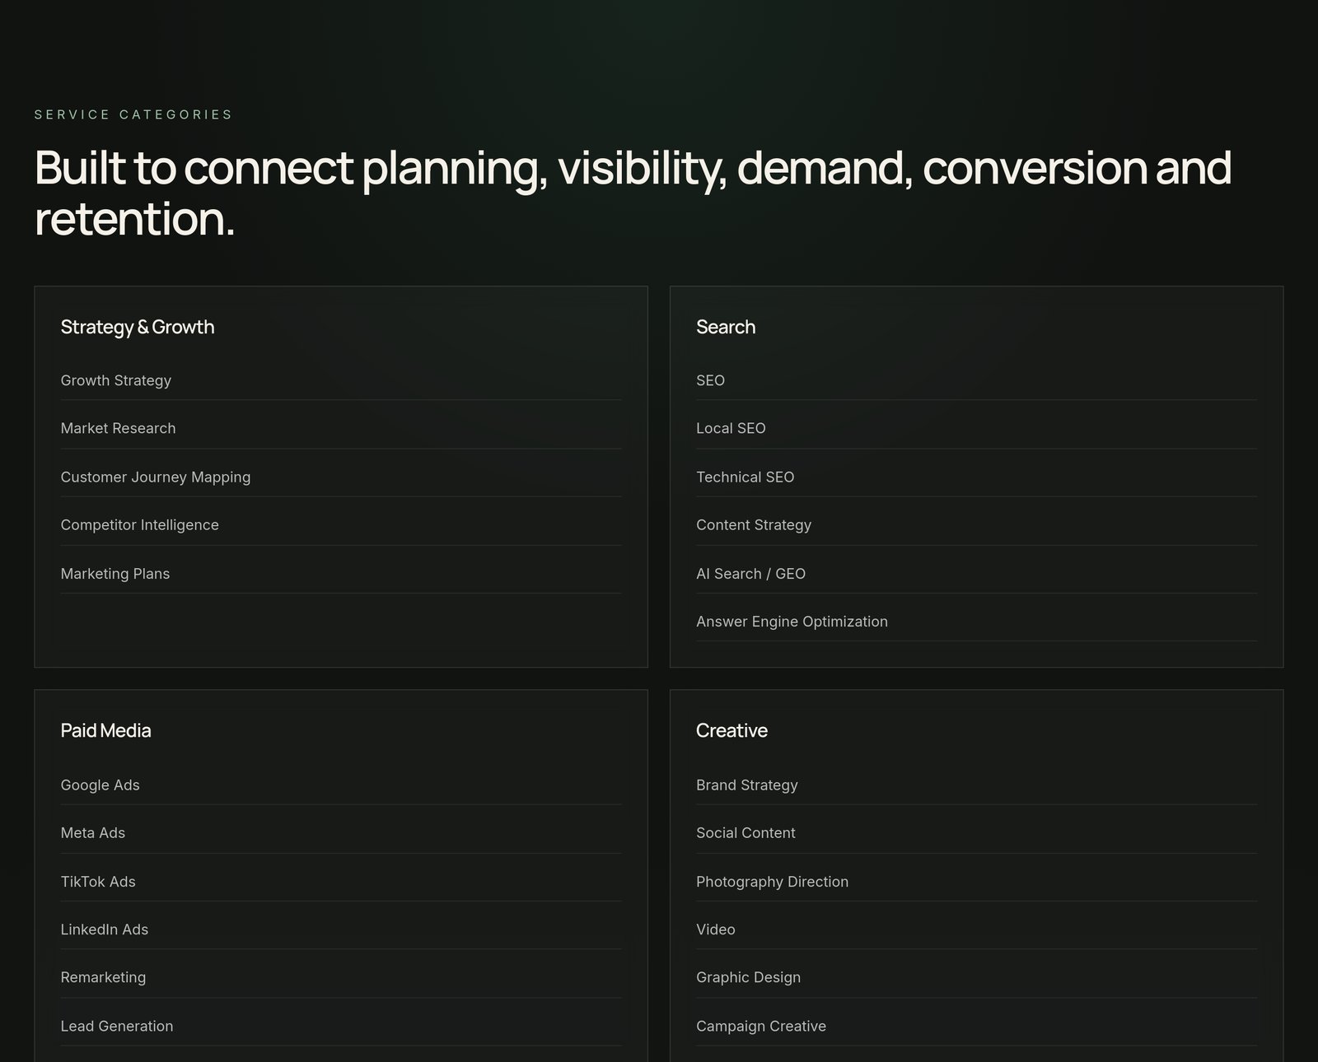Viewport: 1318px width, 1062px height.
Task: Select the Marketing Plans item
Action: point(341,573)
